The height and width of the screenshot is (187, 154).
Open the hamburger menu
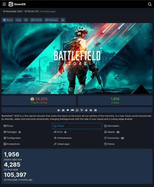[4, 4]
